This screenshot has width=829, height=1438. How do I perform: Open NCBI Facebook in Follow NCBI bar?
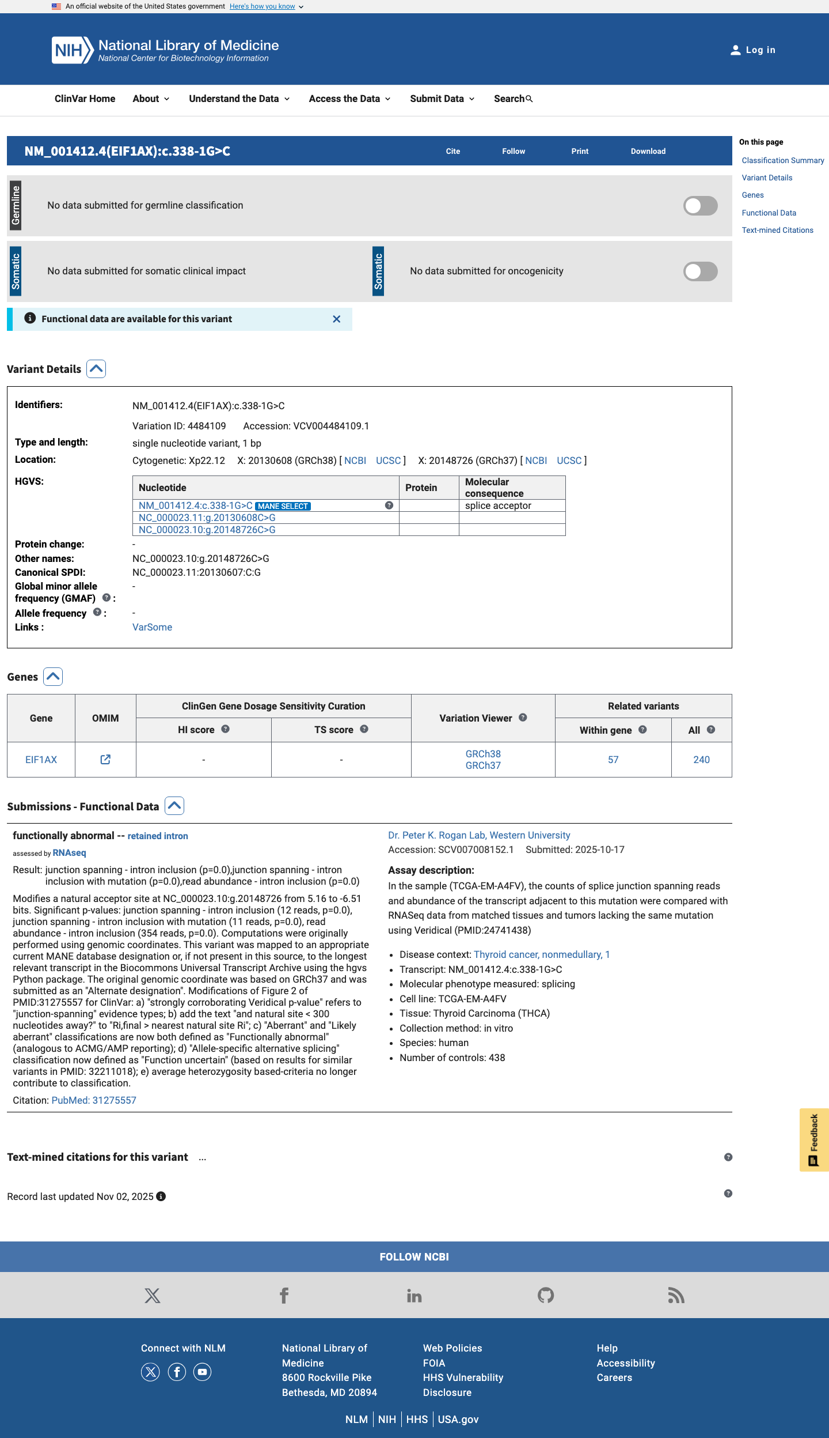click(284, 1296)
